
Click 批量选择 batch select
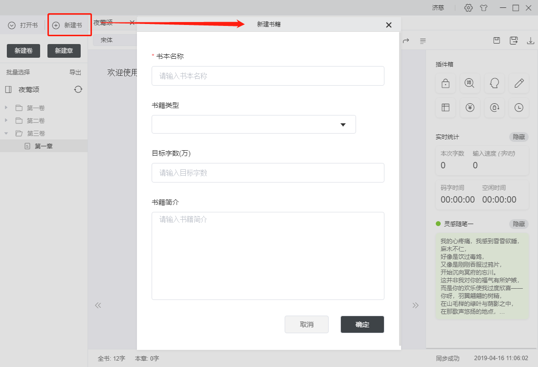(x=18, y=72)
